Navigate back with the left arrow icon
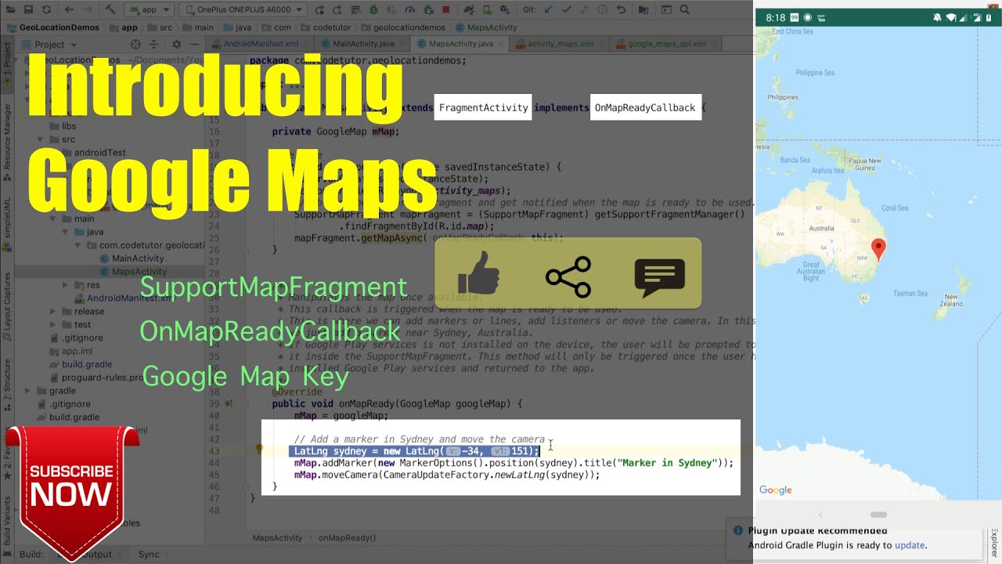 [69, 10]
